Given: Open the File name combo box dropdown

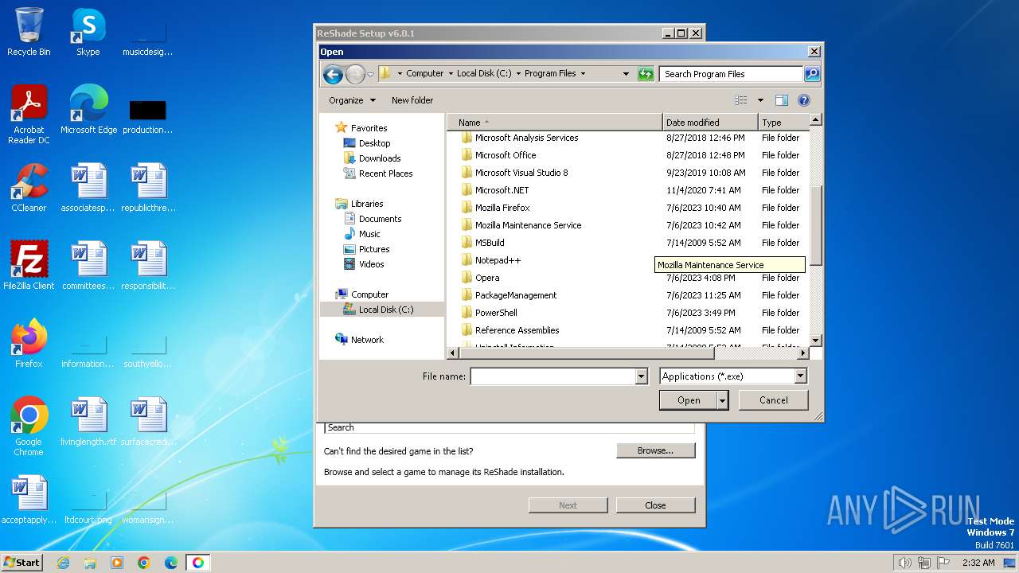Looking at the screenshot, I should tap(642, 376).
